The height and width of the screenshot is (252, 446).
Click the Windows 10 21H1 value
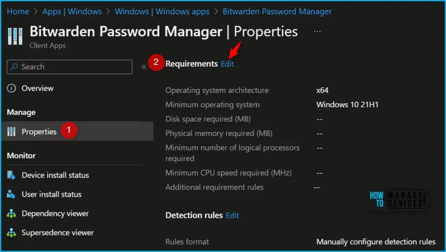pyautogui.click(x=347, y=105)
